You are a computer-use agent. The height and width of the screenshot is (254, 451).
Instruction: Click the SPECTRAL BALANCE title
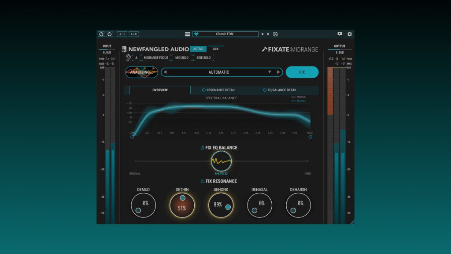(221, 98)
